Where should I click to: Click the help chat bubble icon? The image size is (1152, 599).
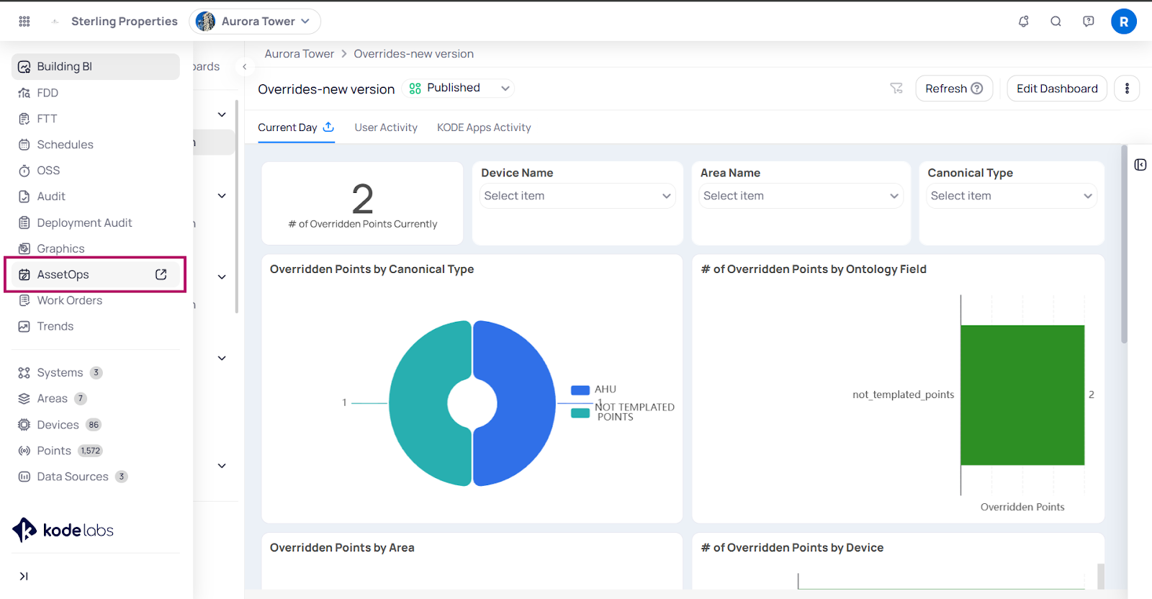click(1088, 22)
